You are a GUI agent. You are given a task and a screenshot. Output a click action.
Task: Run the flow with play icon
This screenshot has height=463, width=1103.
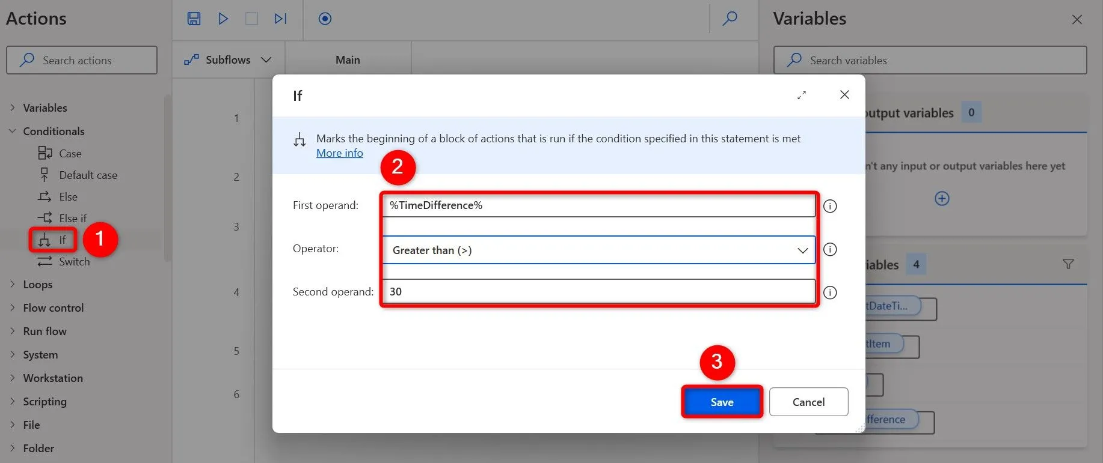[x=223, y=19]
